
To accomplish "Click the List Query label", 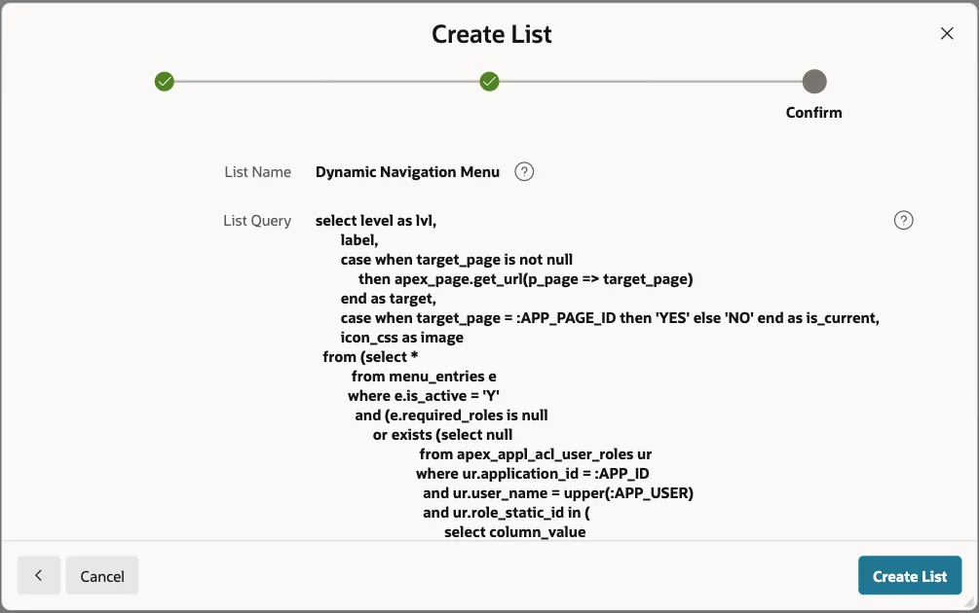I will pos(256,221).
